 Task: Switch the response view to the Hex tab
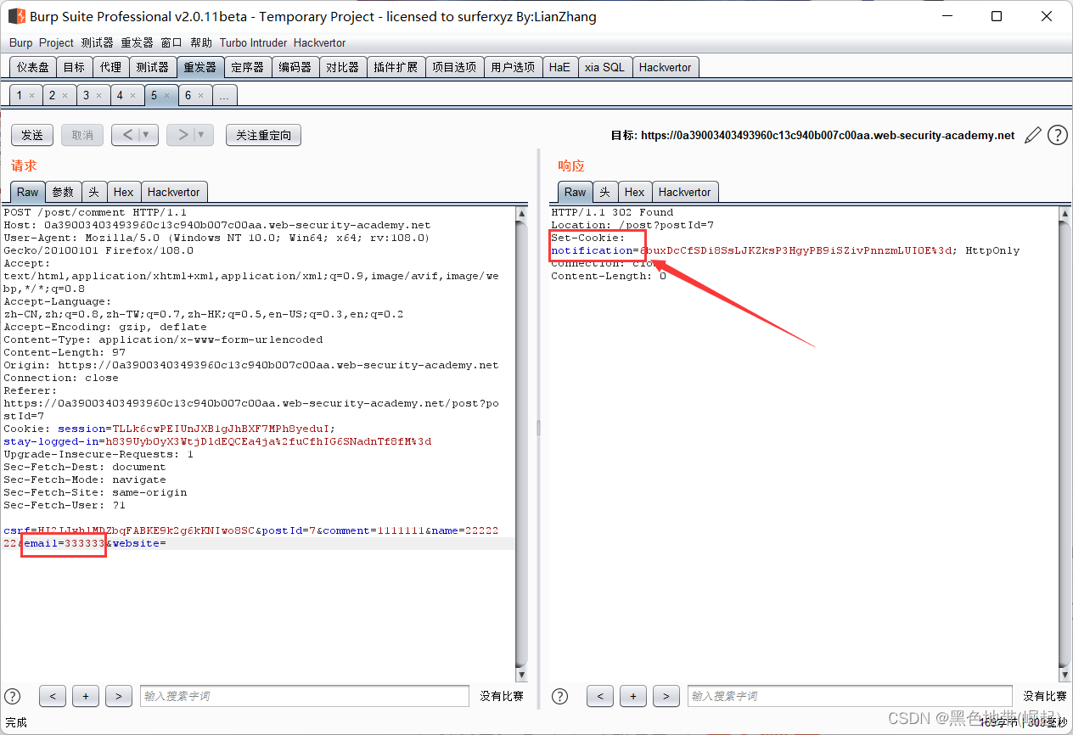(x=635, y=192)
